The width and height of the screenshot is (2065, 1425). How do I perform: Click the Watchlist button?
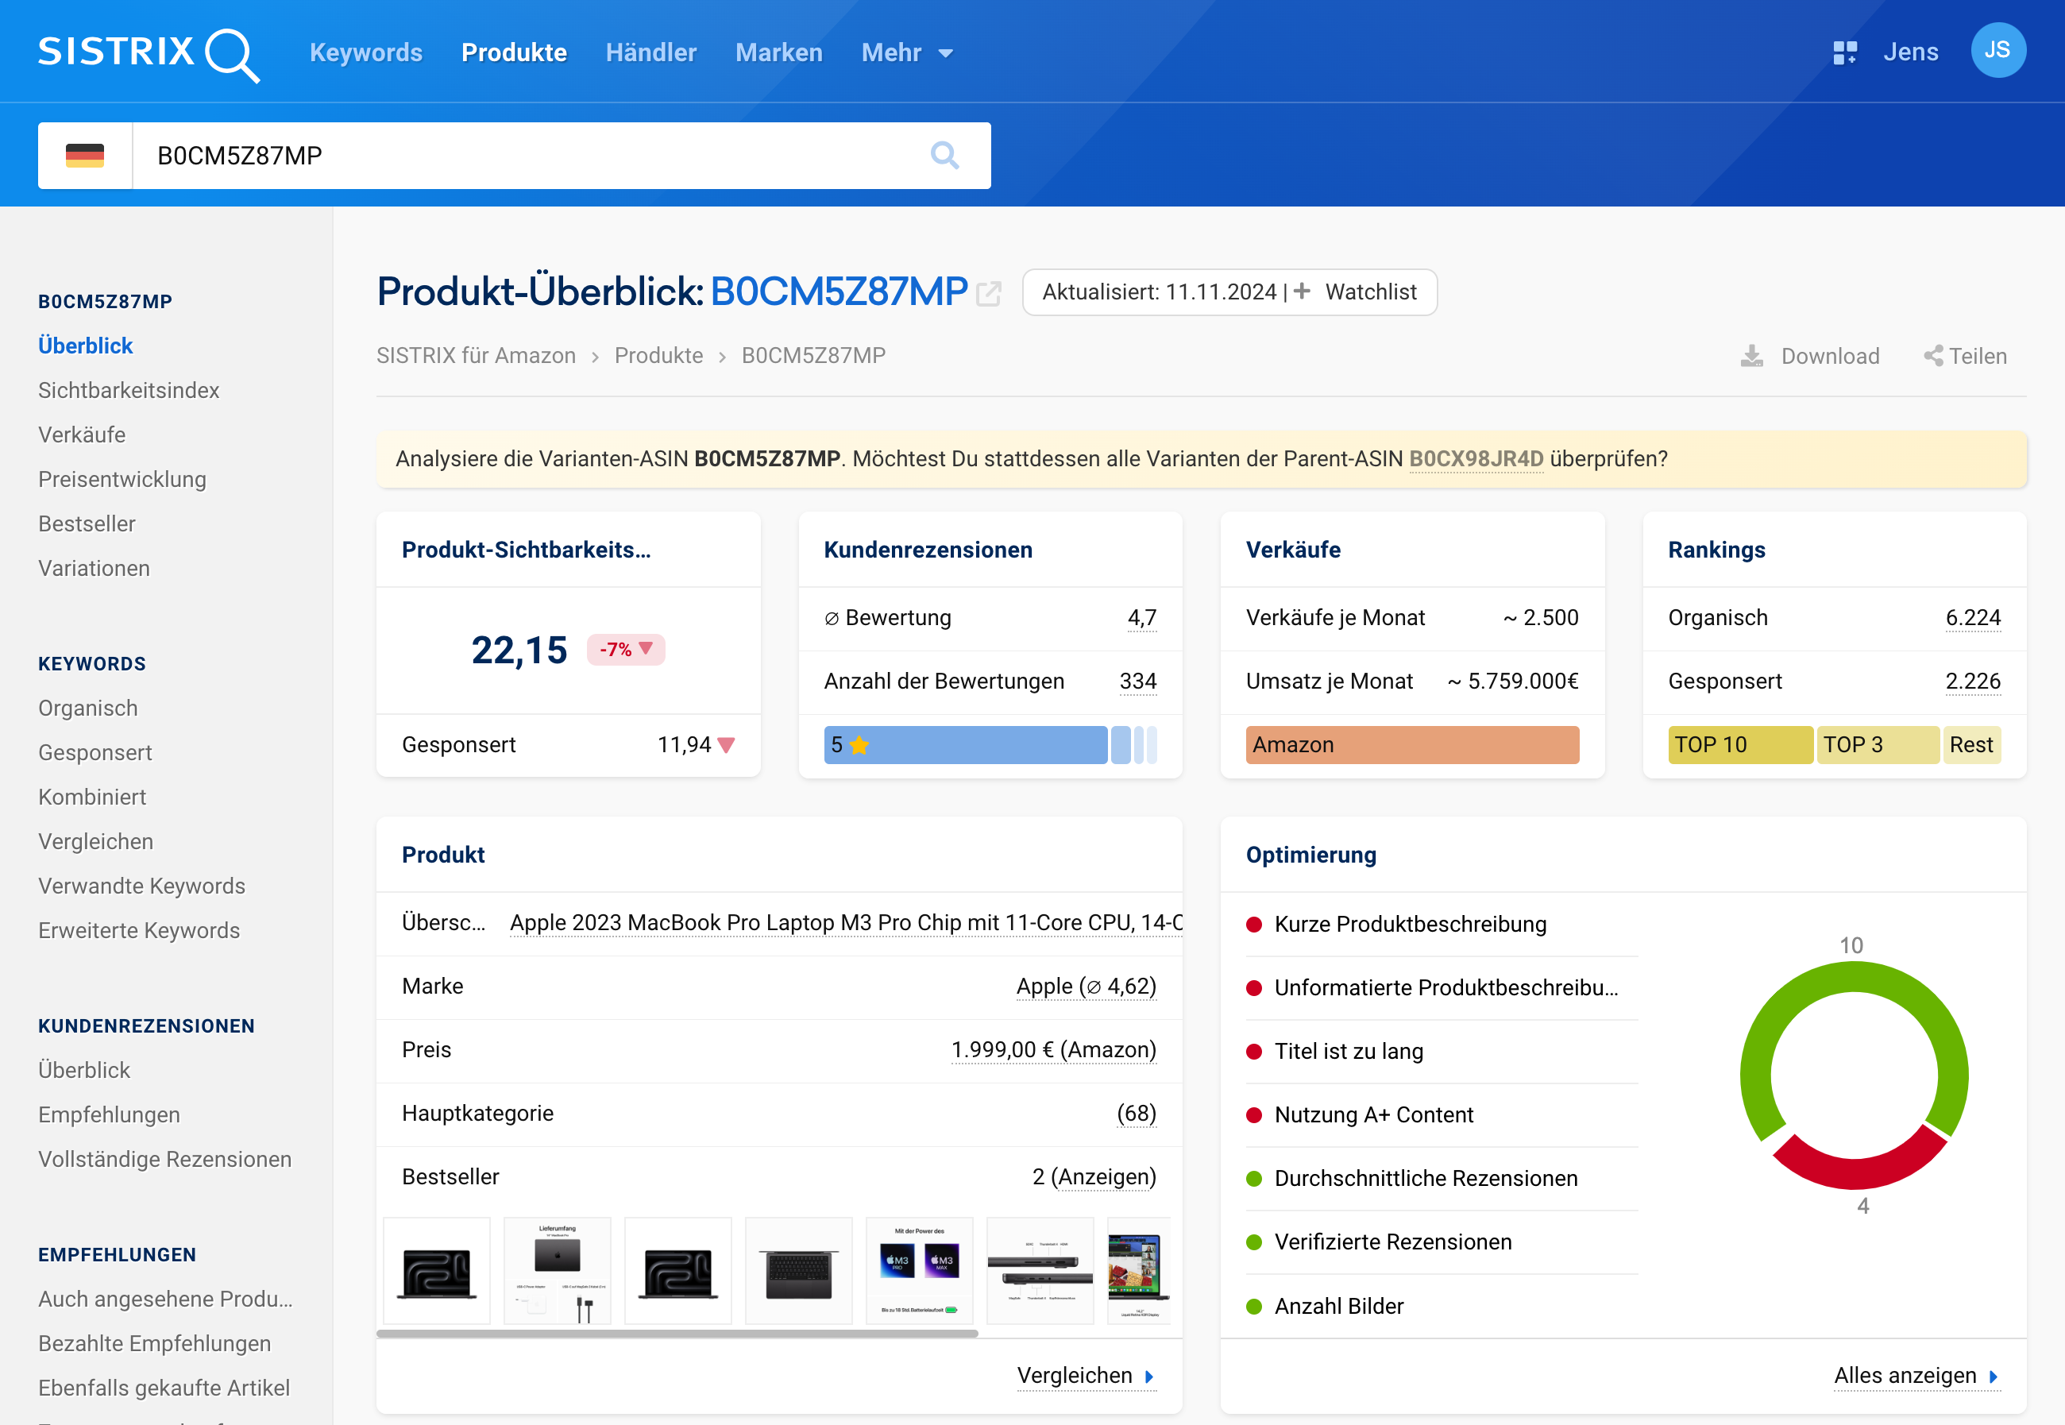[x=1355, y=292]
